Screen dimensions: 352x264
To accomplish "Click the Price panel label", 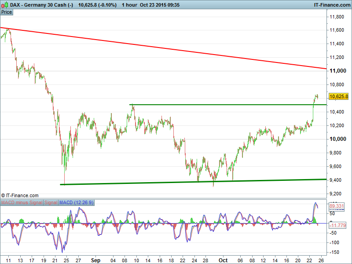I will click(7, 12).
